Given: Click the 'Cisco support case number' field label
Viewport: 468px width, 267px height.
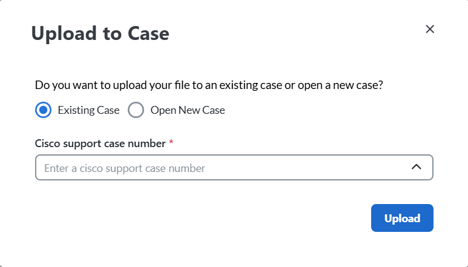Looking at the screenshot, I should 100,143.
